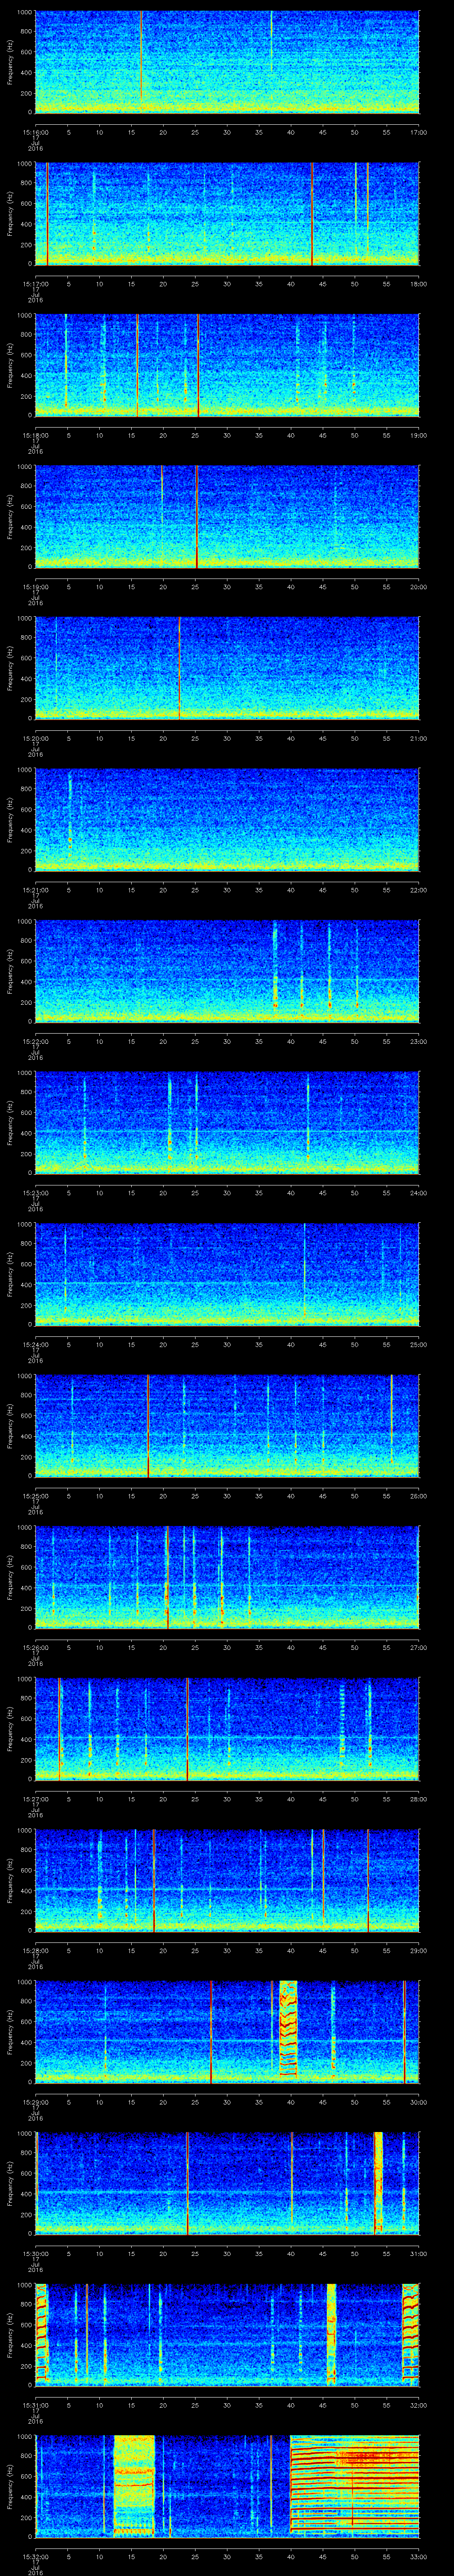
Task: Click the 15:28:00 time axis label
Action: 35,1951
